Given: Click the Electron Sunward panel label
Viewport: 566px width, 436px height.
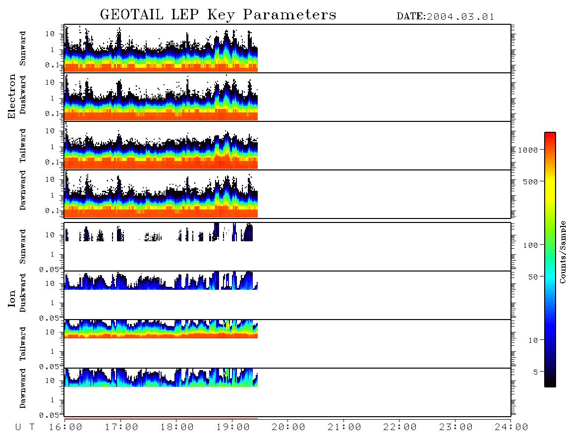Looking at the screenshot, I should point(23,49).
